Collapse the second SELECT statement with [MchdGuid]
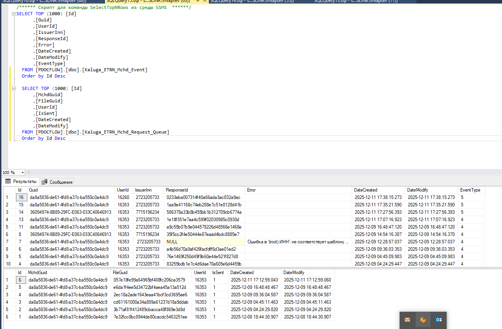 point(14,88)
